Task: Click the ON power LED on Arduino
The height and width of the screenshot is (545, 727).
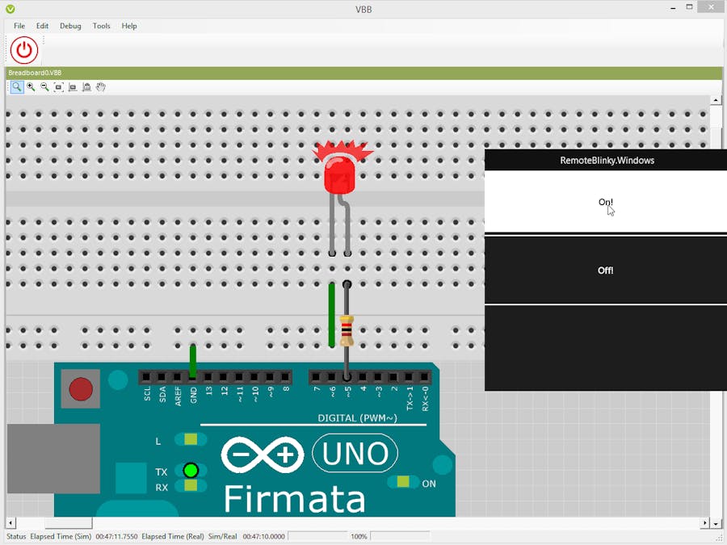Action: (403, 481)
